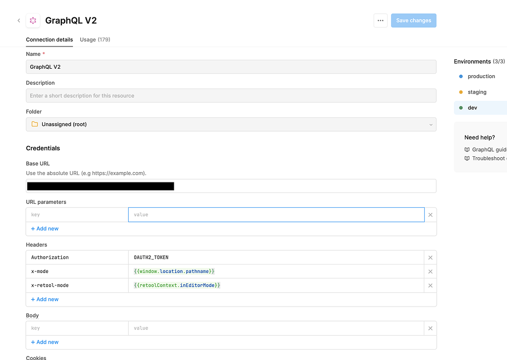Click the Save changes button

pos(413,21)
